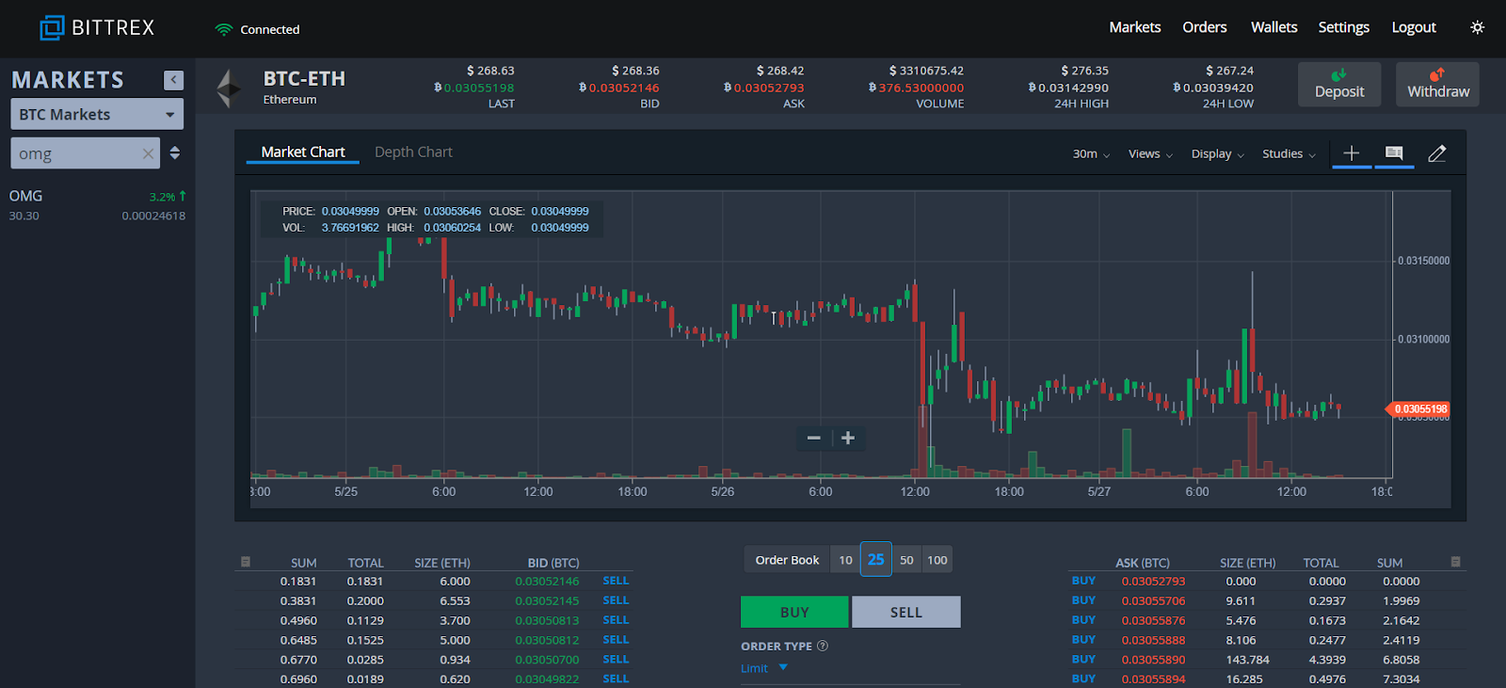Click the $ 276.35 24H high value
The height and width of the screenshot is (688, 1506).
[1084, 71]
